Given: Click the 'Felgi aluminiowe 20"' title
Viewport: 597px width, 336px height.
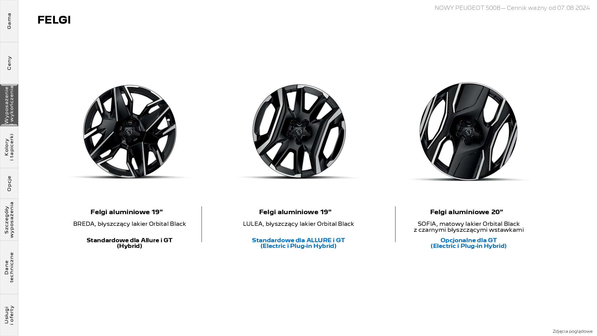Looking at the screenshot, I should [x=467, y=212].
